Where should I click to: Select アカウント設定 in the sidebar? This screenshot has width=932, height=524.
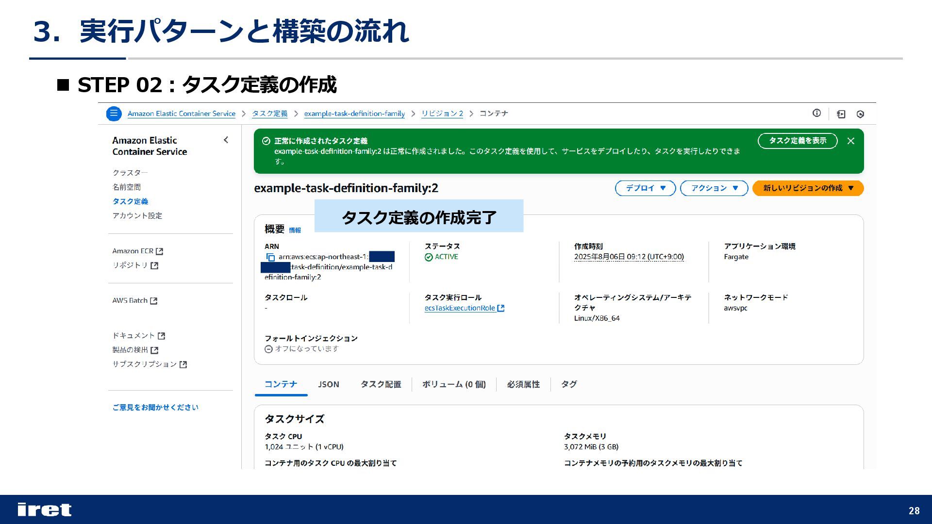click(x=137, y=216)
